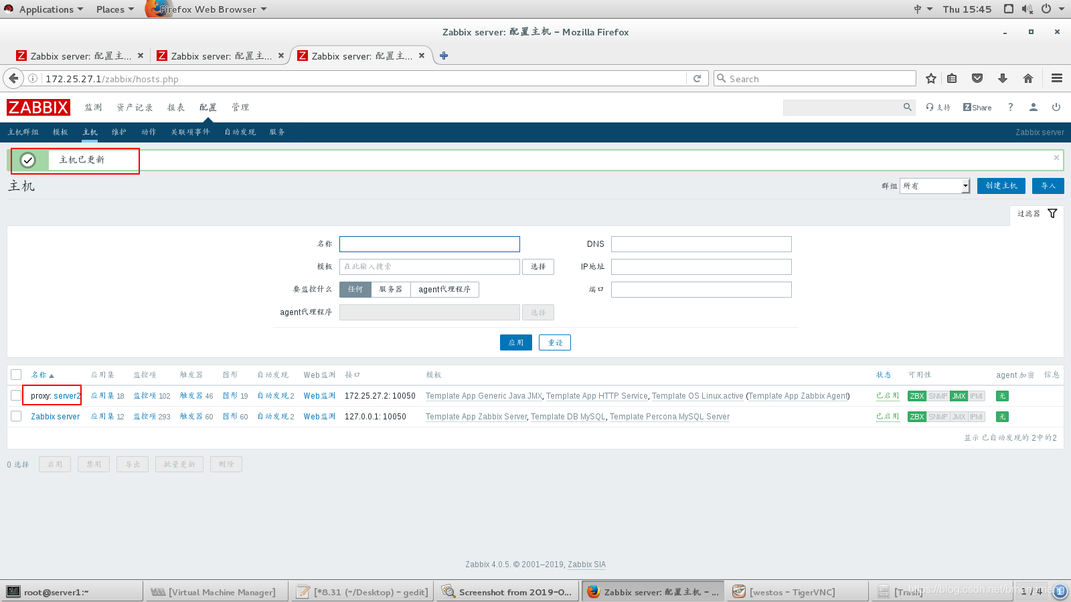
Task: Click in the 名称 filter field
Action: tap(430, 244)
